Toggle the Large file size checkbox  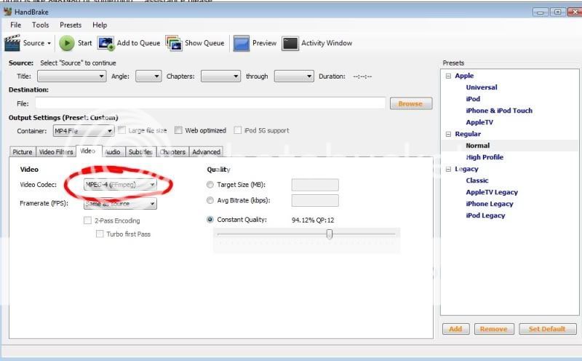click(121, 130)
